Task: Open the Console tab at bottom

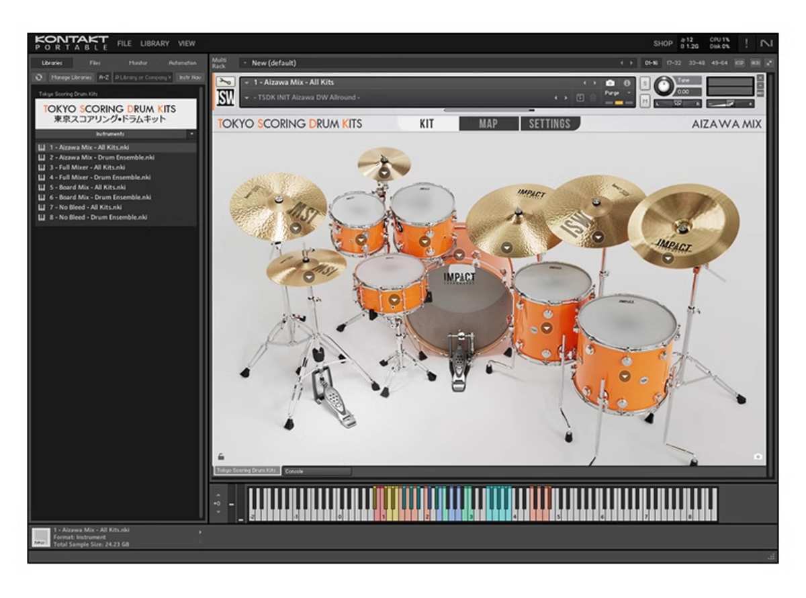Action: (316, 471)
